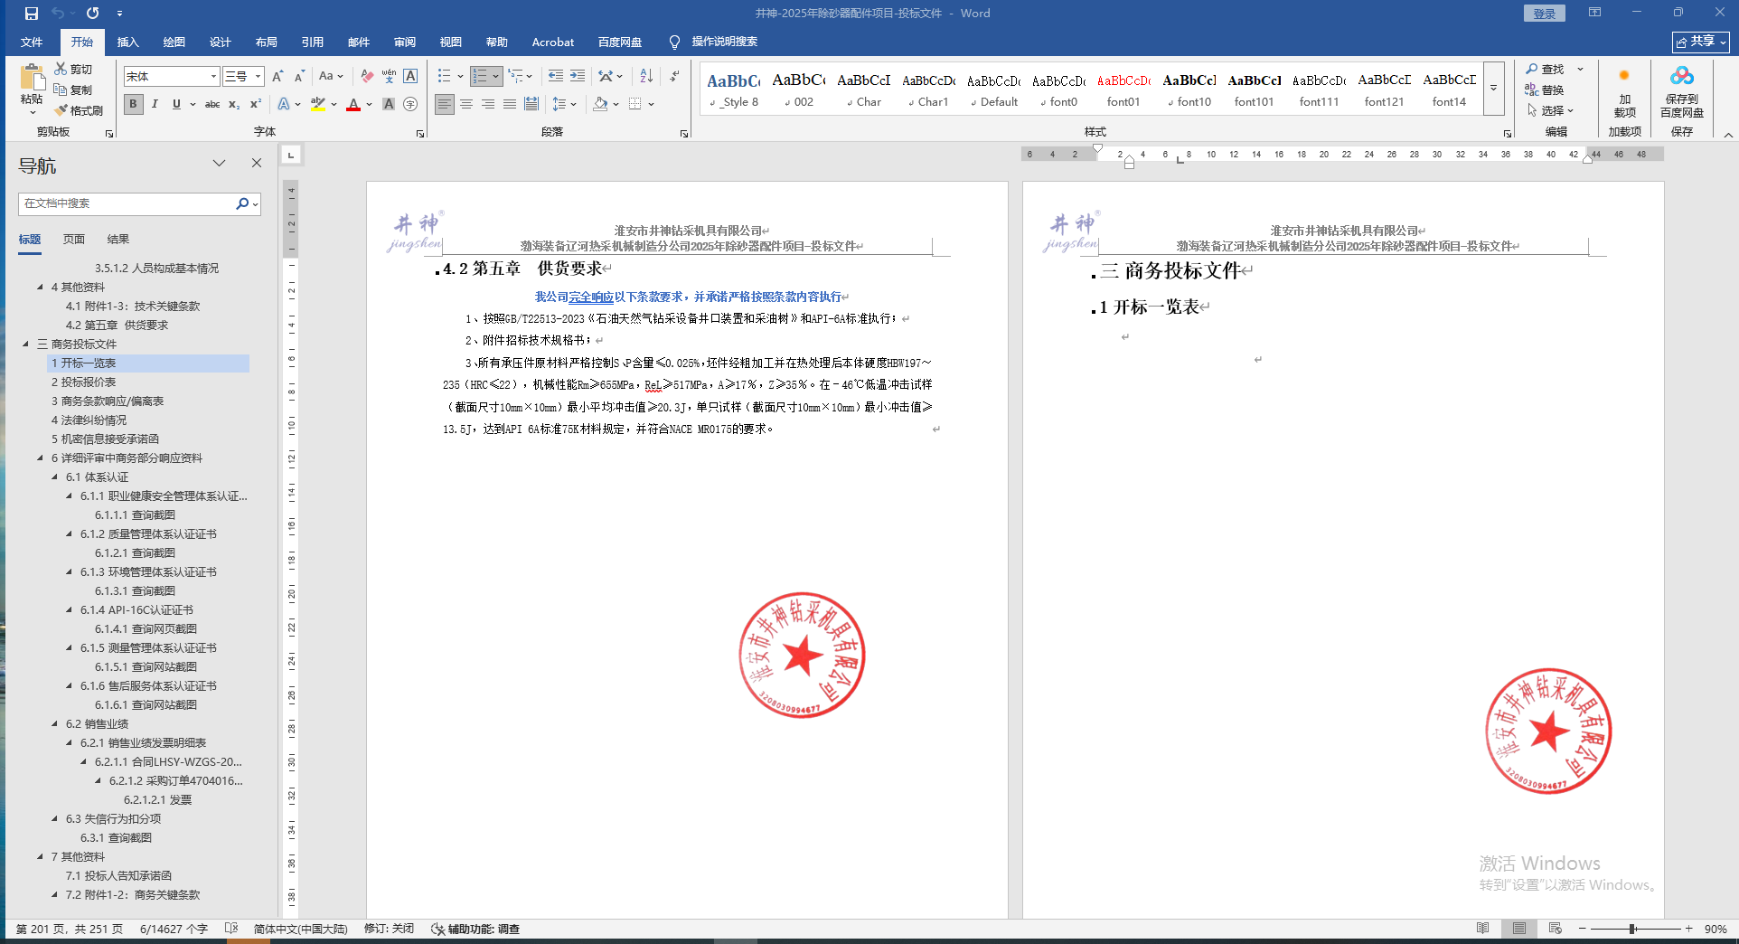Click the 登录 (Sign in) button
Viewport: 1739px width, 944px height.
pos(1545,14)
